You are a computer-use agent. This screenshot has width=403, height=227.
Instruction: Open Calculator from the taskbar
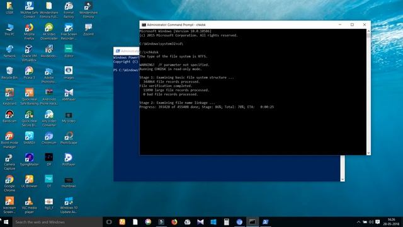tap(226, 222)
